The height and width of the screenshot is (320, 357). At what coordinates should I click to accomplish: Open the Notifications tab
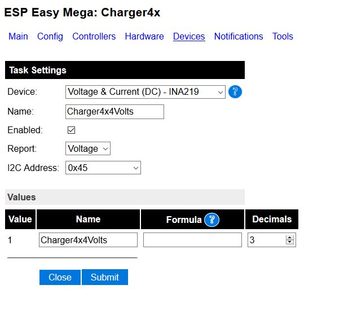click(239, 37)
